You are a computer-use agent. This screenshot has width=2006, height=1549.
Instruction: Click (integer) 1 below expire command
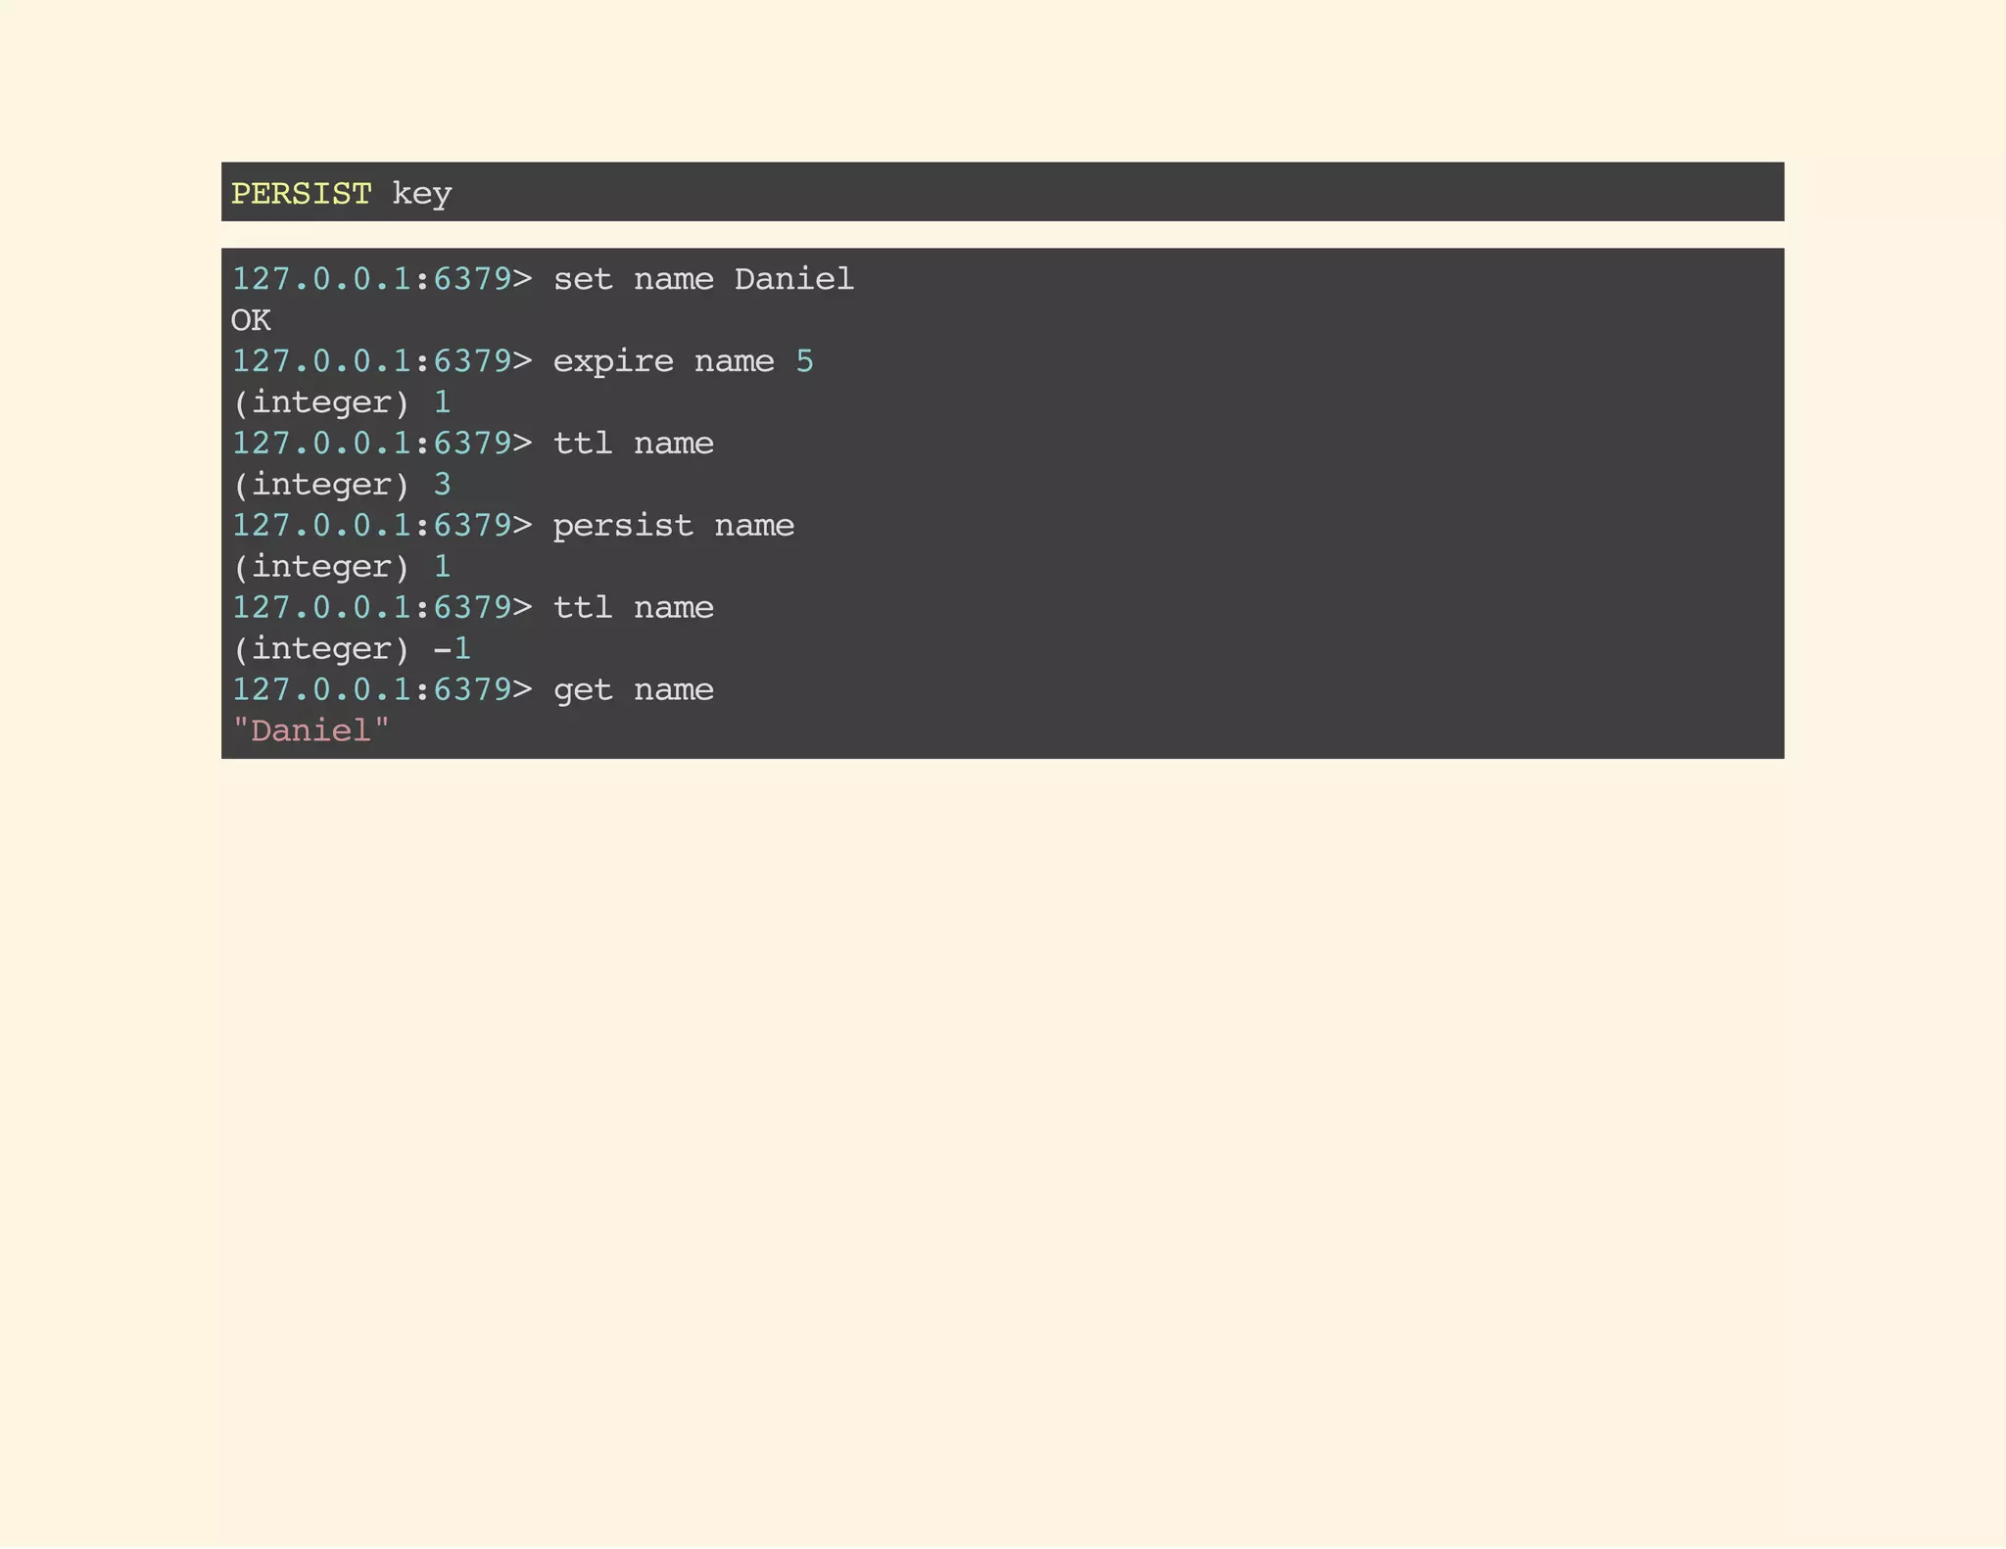(341, 402)
